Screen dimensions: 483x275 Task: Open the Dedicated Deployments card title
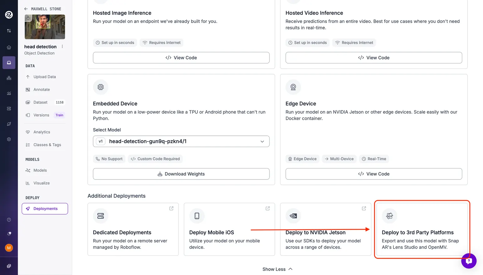pos(122,233)
